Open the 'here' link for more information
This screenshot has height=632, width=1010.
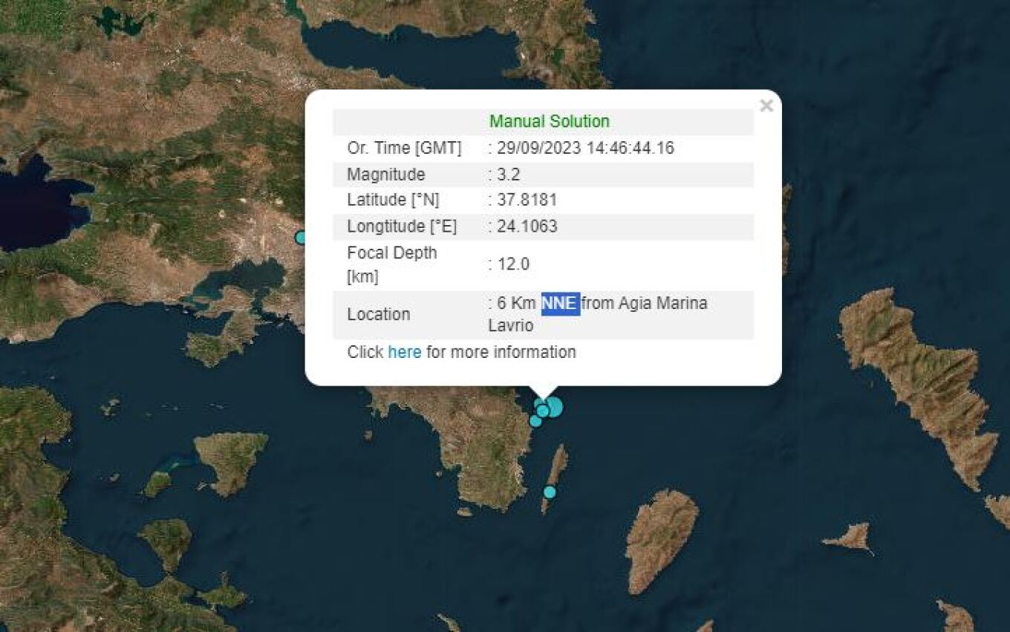(404, 352)
